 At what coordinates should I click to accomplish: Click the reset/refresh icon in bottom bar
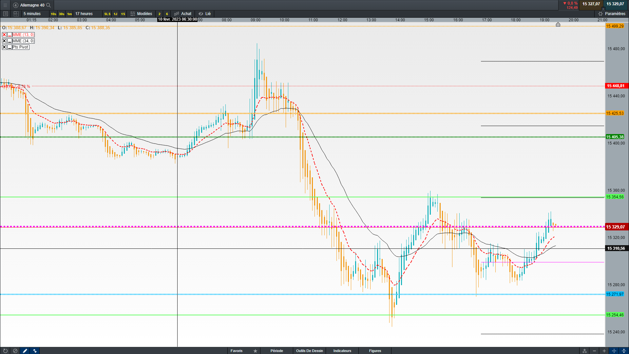pos(5,351)
